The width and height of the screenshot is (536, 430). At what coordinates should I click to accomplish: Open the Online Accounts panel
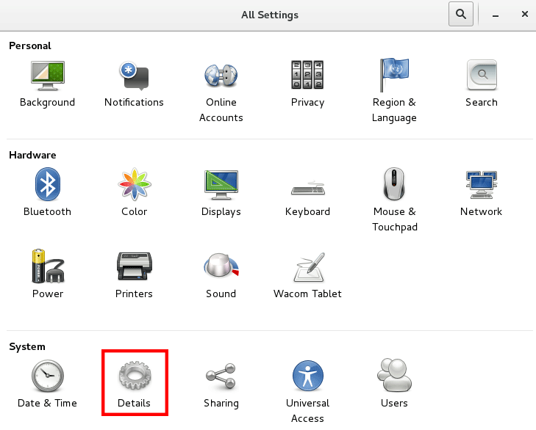point(221,92)
